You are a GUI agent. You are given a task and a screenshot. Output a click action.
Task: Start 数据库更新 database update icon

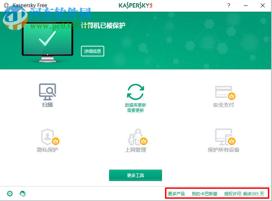point(136,92)
